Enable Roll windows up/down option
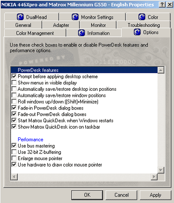This screenshot has height=203, width=174. [14, 101]
